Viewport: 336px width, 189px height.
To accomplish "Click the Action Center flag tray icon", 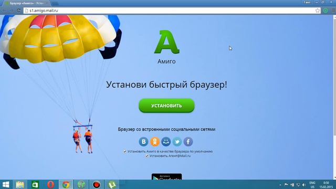I will point(286,185).
